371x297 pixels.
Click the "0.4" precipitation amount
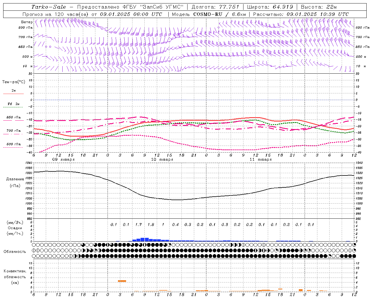tap(175, 224)
